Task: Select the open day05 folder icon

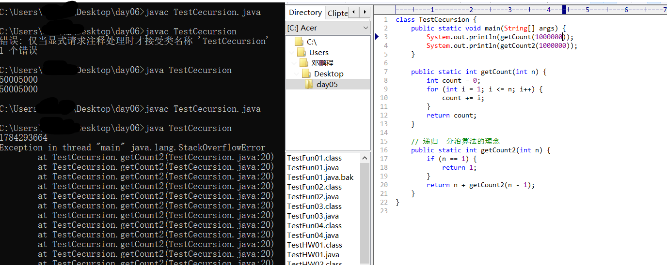Action: point(309,84)
